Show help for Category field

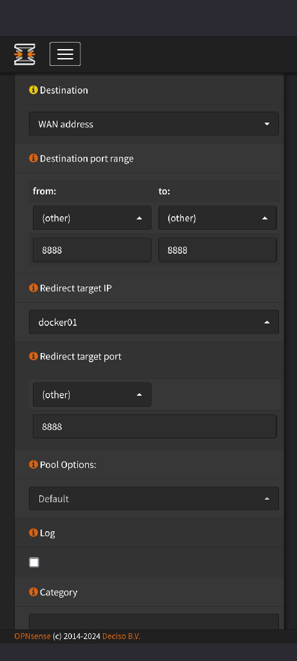click(34, 592)
